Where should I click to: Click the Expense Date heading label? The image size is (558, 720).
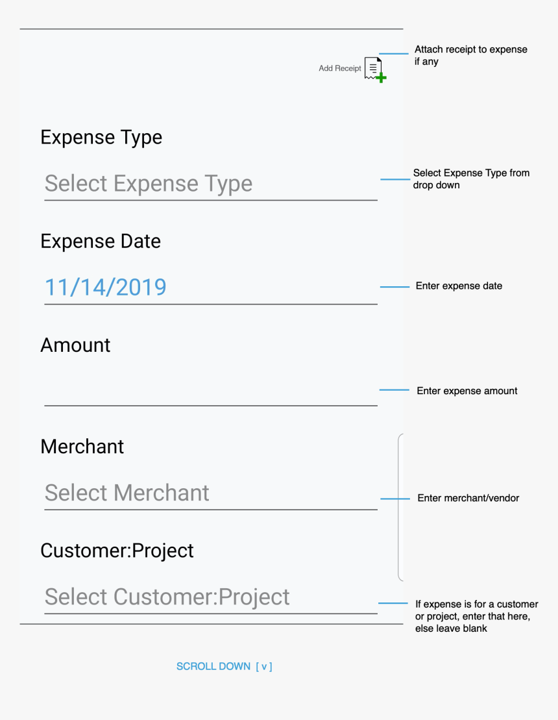[101, 241]
